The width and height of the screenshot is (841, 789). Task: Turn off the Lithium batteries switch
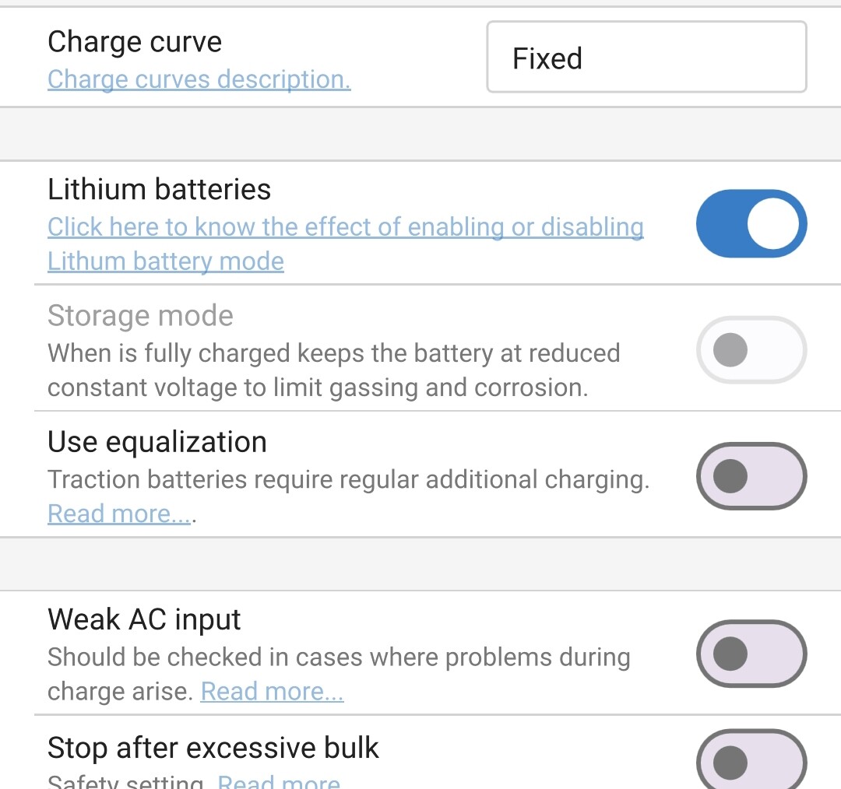coord(751,223)
